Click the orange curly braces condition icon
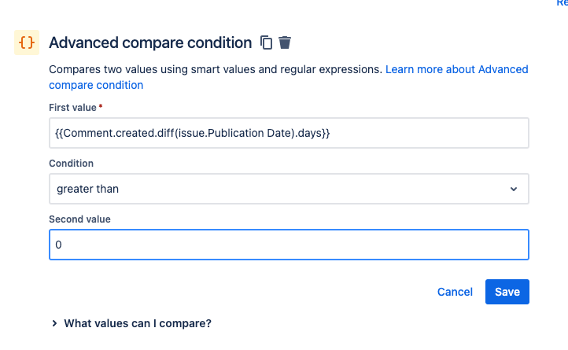Viewport: 568px width, 350px height. click(27, 42)
